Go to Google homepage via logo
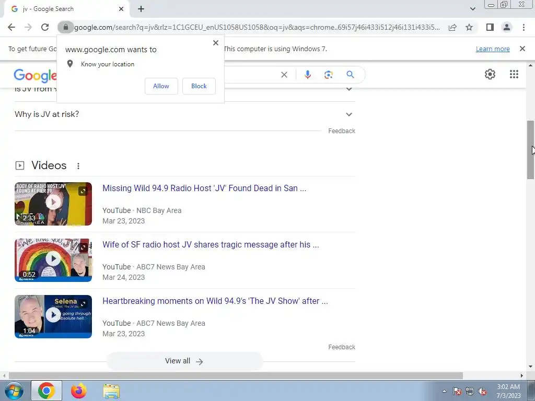 click(x=35, y=76)
